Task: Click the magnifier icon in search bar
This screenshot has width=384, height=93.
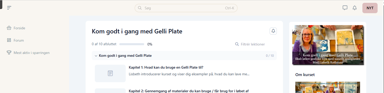Action: pos(140,8)
